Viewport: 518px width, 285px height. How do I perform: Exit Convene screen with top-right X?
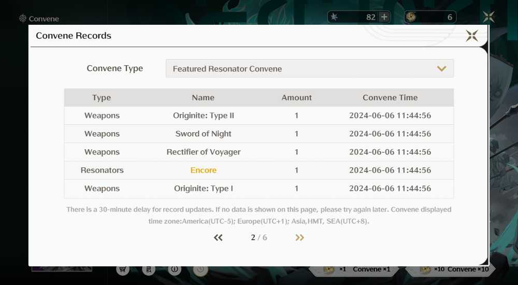488,17
